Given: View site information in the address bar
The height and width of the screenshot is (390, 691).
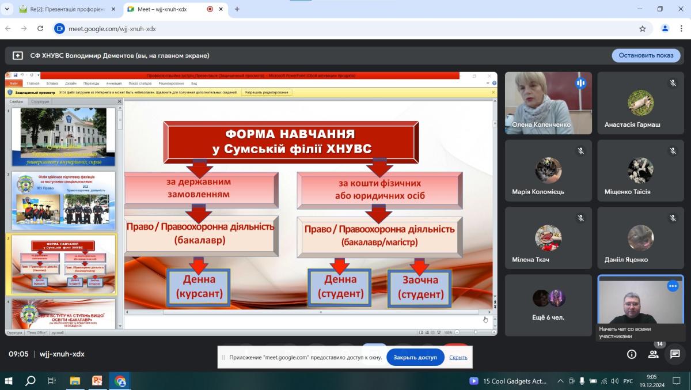Looking at the screenshot, I should [x=59, y=29].
